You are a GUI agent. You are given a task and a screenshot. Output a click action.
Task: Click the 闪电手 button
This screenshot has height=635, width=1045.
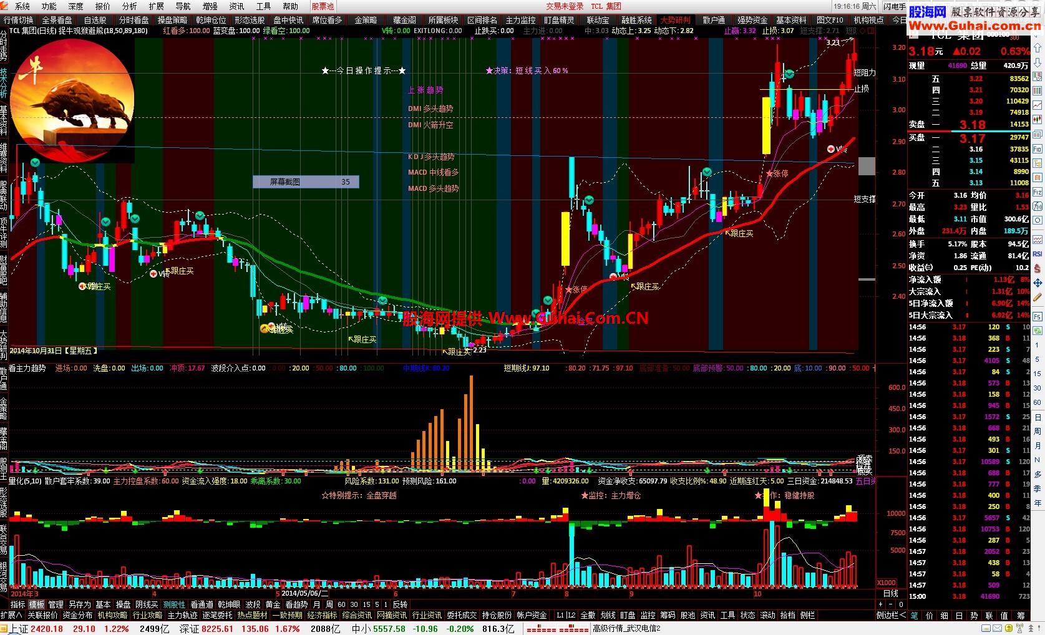click(x=895, y=6)
